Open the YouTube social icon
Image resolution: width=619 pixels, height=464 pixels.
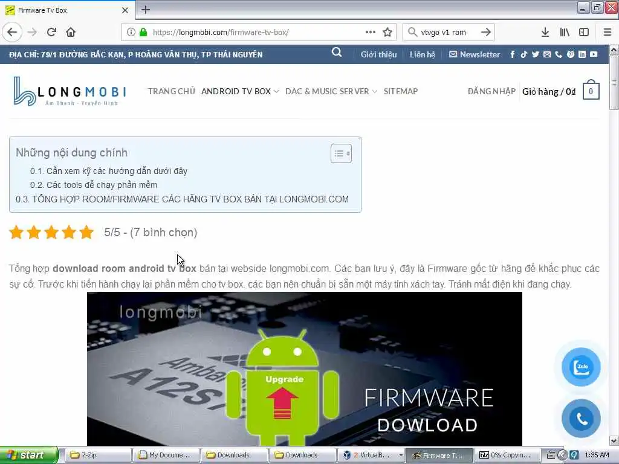click(x=594, y=54)
